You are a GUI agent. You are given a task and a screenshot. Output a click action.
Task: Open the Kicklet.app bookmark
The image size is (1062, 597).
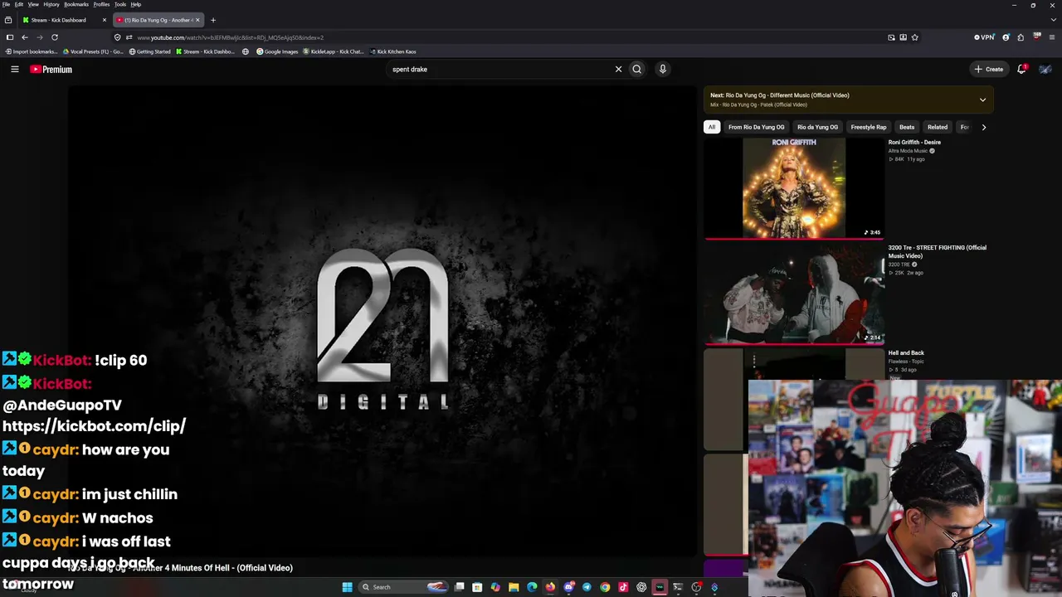[x=334, y=51]
